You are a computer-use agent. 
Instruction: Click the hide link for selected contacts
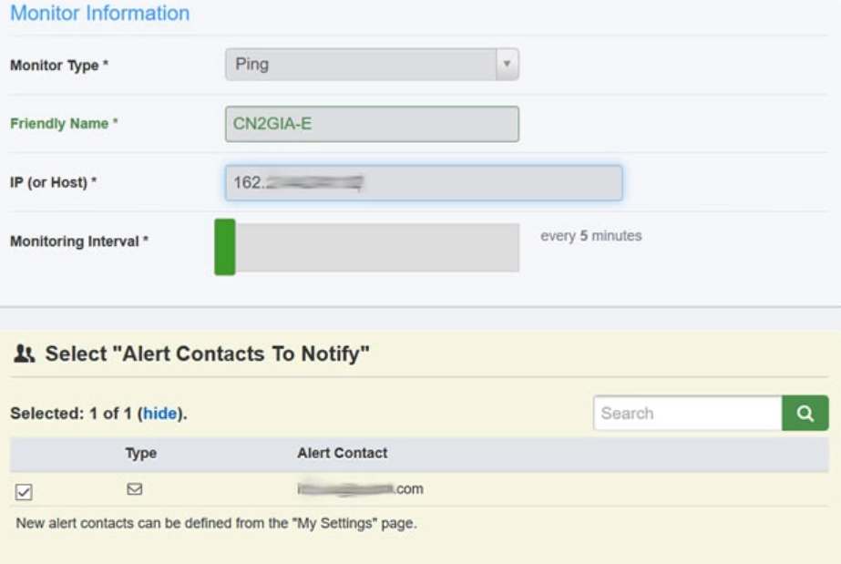pos(159,413)
